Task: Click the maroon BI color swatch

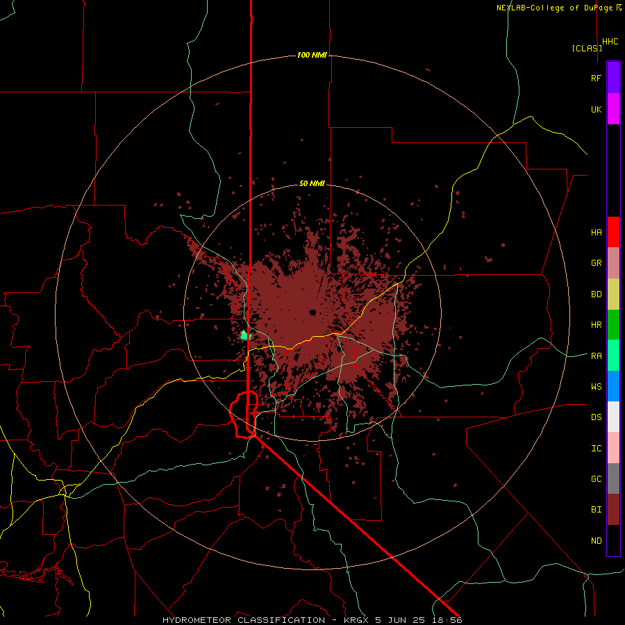Action: pyautogui.click(x=613, y=510)
